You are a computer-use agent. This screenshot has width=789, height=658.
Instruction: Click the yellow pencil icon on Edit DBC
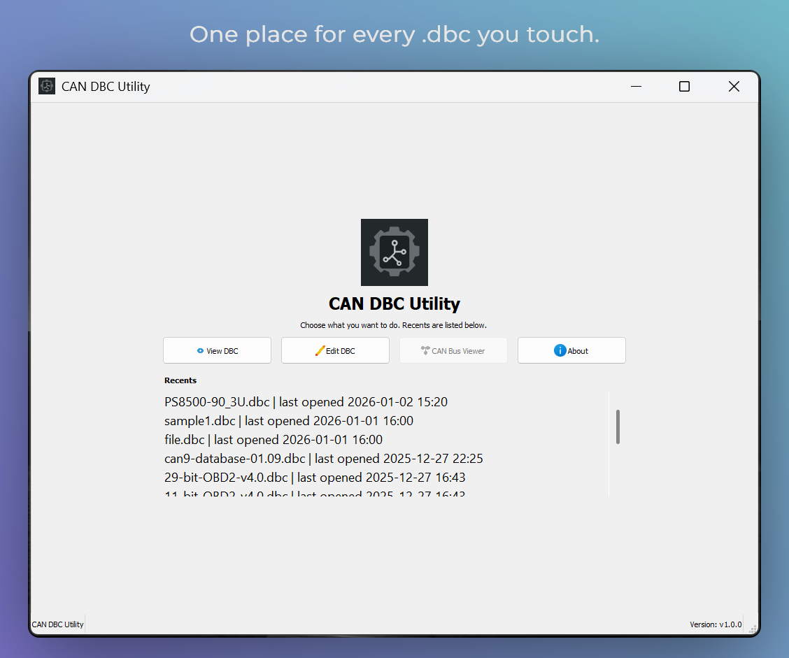(319, 350)
